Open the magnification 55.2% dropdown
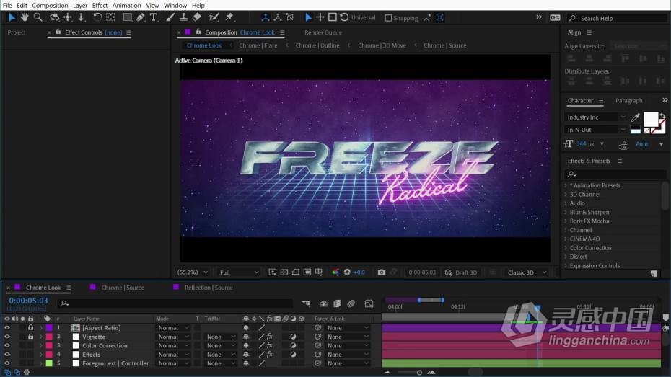The width and height of the screenshot is (671, 377). (193, 272)
